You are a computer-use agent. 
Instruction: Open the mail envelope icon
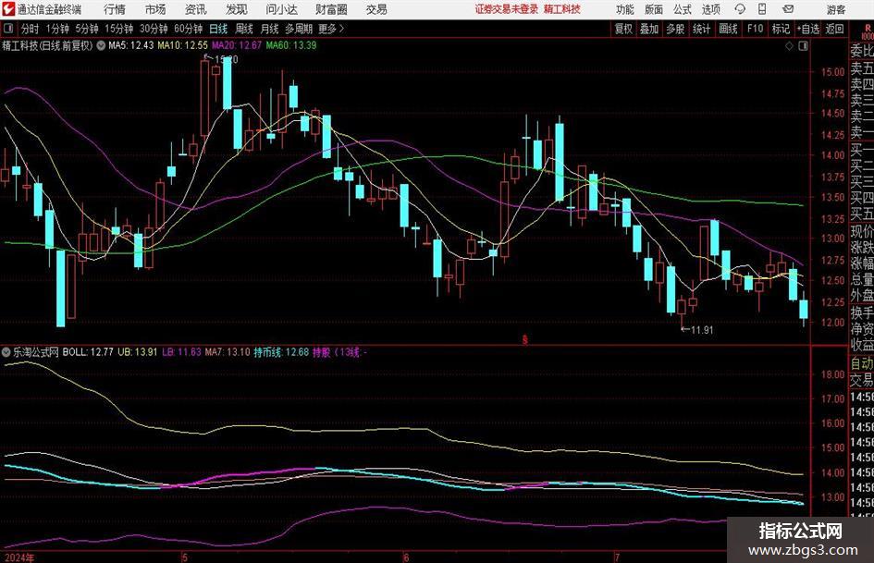click(788, 9)
